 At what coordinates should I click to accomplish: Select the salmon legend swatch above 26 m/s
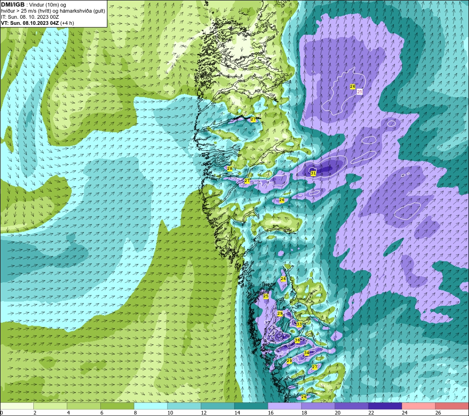452,406
